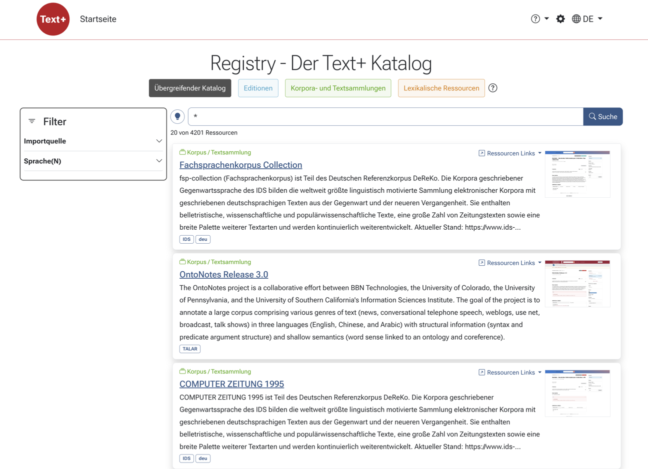Click the filter lines icon
The width and height of the screenshot is (648, 469).
(x=32, y=121)
